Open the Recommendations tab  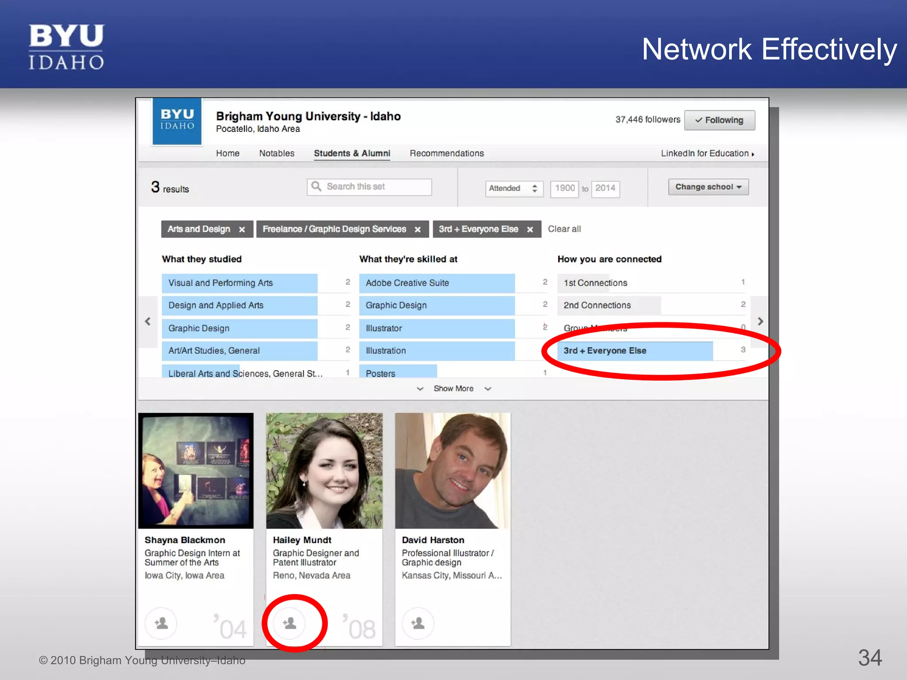[446, 153]
